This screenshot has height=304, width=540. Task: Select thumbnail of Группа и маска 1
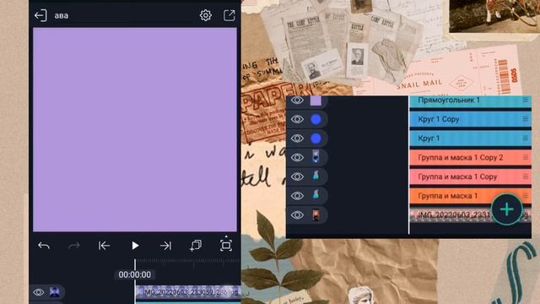[316, 195]
